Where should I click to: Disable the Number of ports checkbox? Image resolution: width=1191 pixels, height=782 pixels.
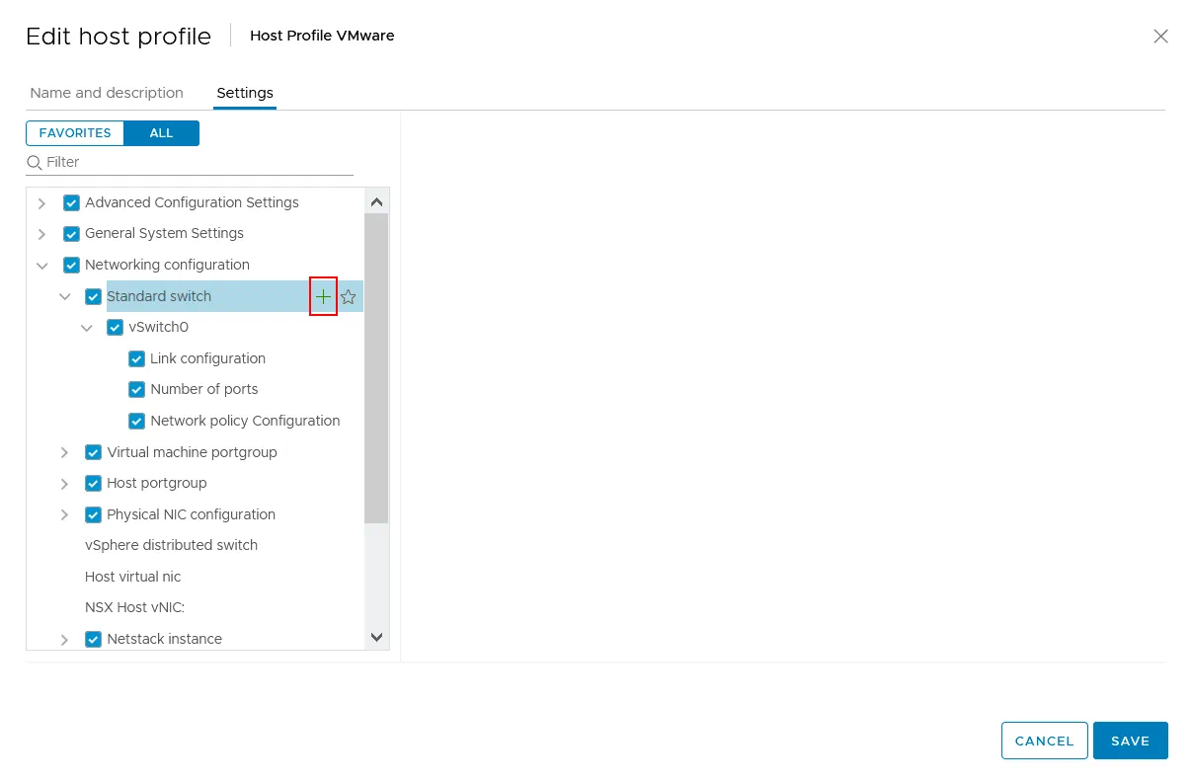click(137, 389)
